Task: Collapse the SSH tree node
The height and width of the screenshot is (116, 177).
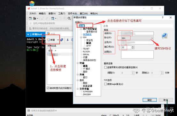Action: (81, 37)
